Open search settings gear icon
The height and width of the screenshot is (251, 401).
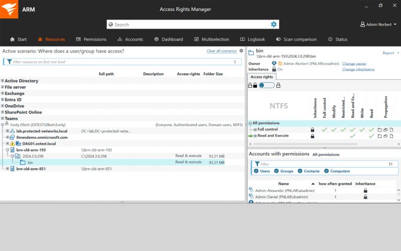point(274,24)
